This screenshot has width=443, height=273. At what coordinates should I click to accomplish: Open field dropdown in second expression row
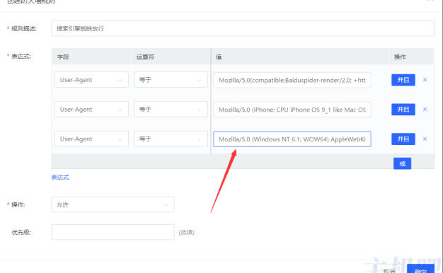click(91, 109)
